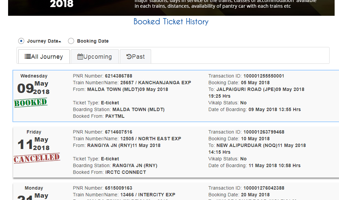Image resolution: width=339 pixels, height=200 pixels.
Task: Click Transaction ID 100001263799468
Action: point(264,132)
